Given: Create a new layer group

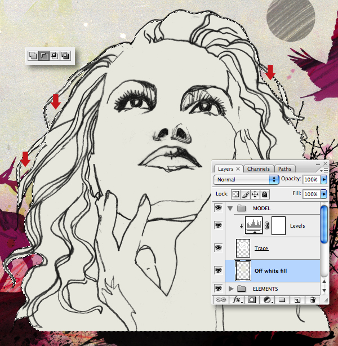Looking at the screenshot, I should click(x=282, y=300).
